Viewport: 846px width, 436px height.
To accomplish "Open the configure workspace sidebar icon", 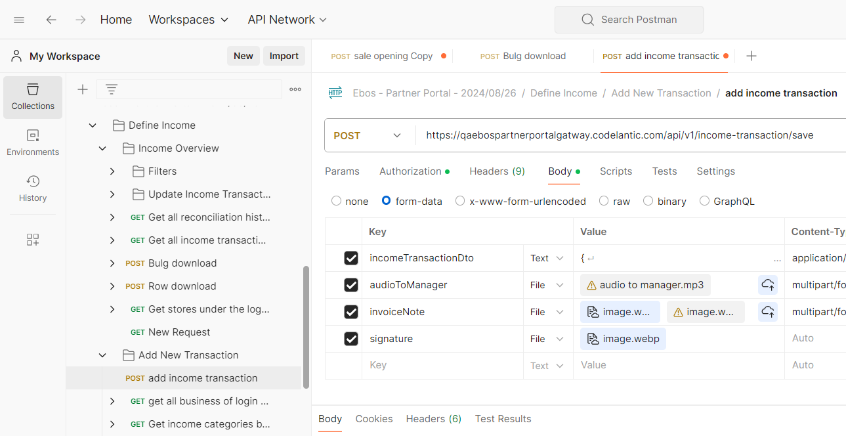I will tap(33, 240).
